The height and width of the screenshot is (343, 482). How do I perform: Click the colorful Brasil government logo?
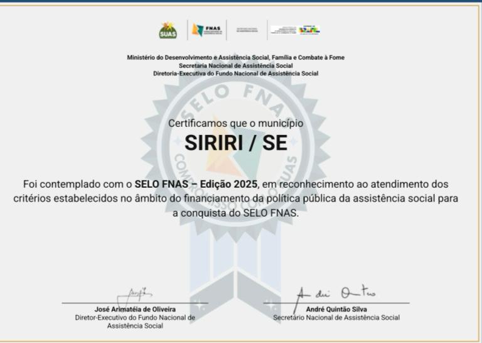309,30
